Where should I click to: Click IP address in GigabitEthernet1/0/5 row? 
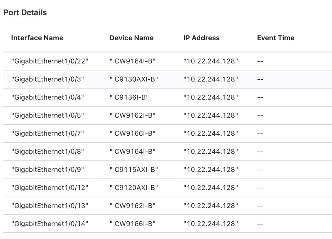click(x=211, y=115)
